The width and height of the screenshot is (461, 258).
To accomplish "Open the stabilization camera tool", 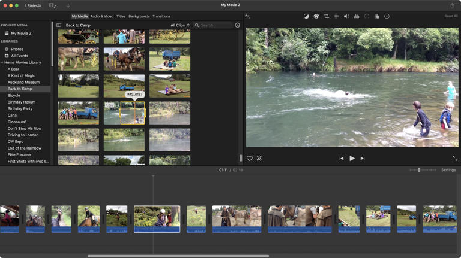I will click(x=336, y=16).
